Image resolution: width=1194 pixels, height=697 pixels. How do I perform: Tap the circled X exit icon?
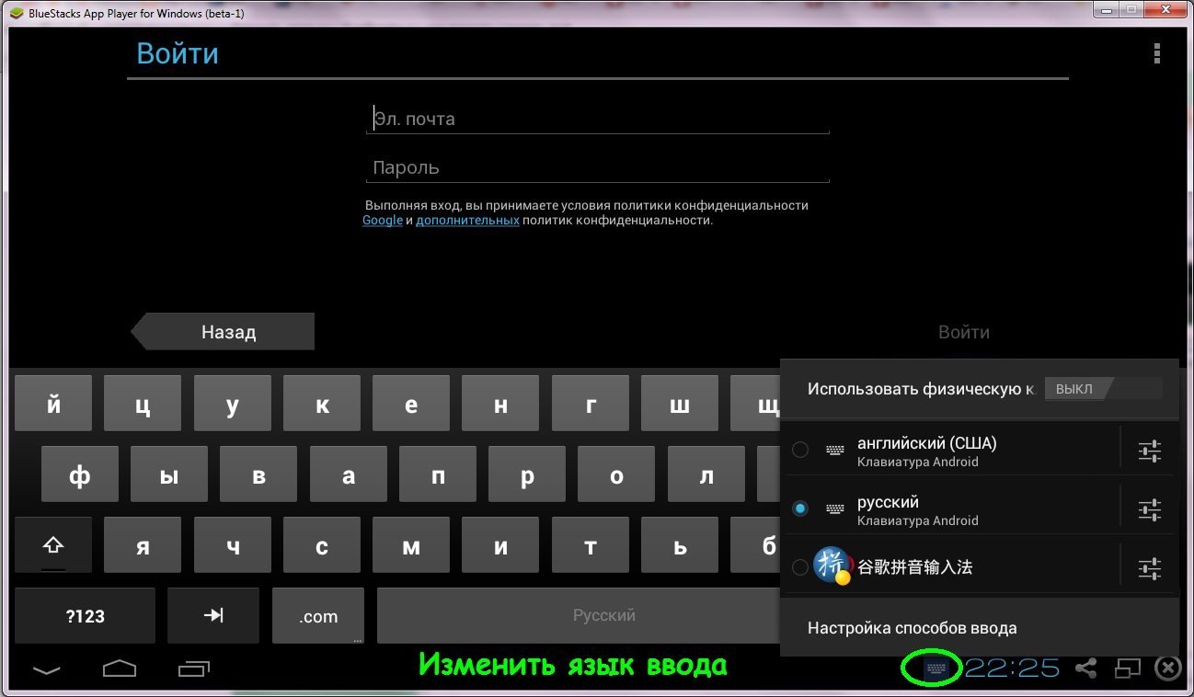[x=1167, y=668]
